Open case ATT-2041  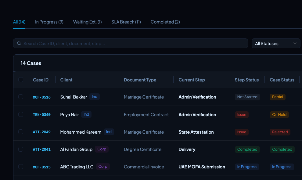(41, 149)
